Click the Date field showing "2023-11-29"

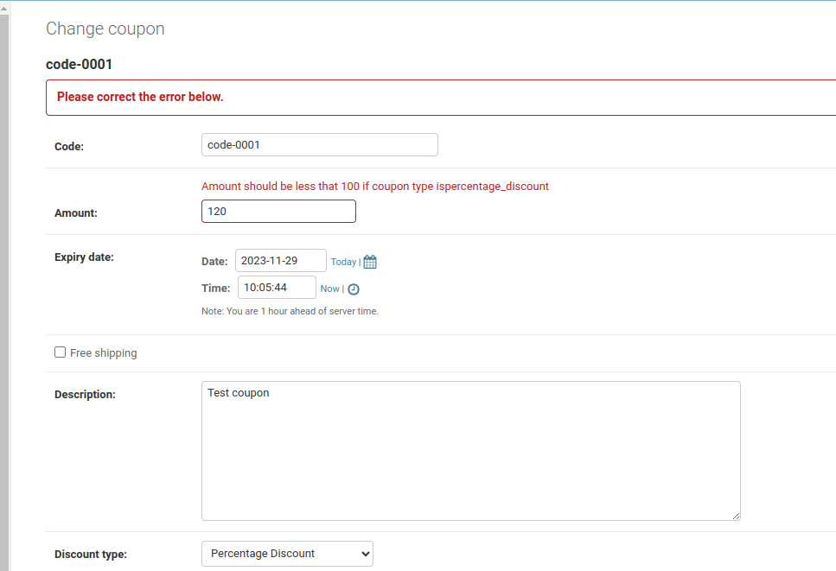pos(280,260)
